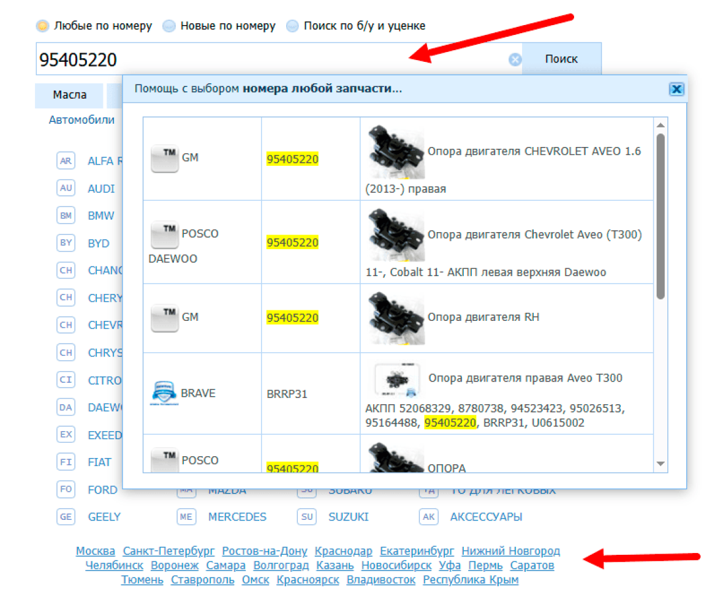Open the Санкт-Петербург city link

[168, 551]
